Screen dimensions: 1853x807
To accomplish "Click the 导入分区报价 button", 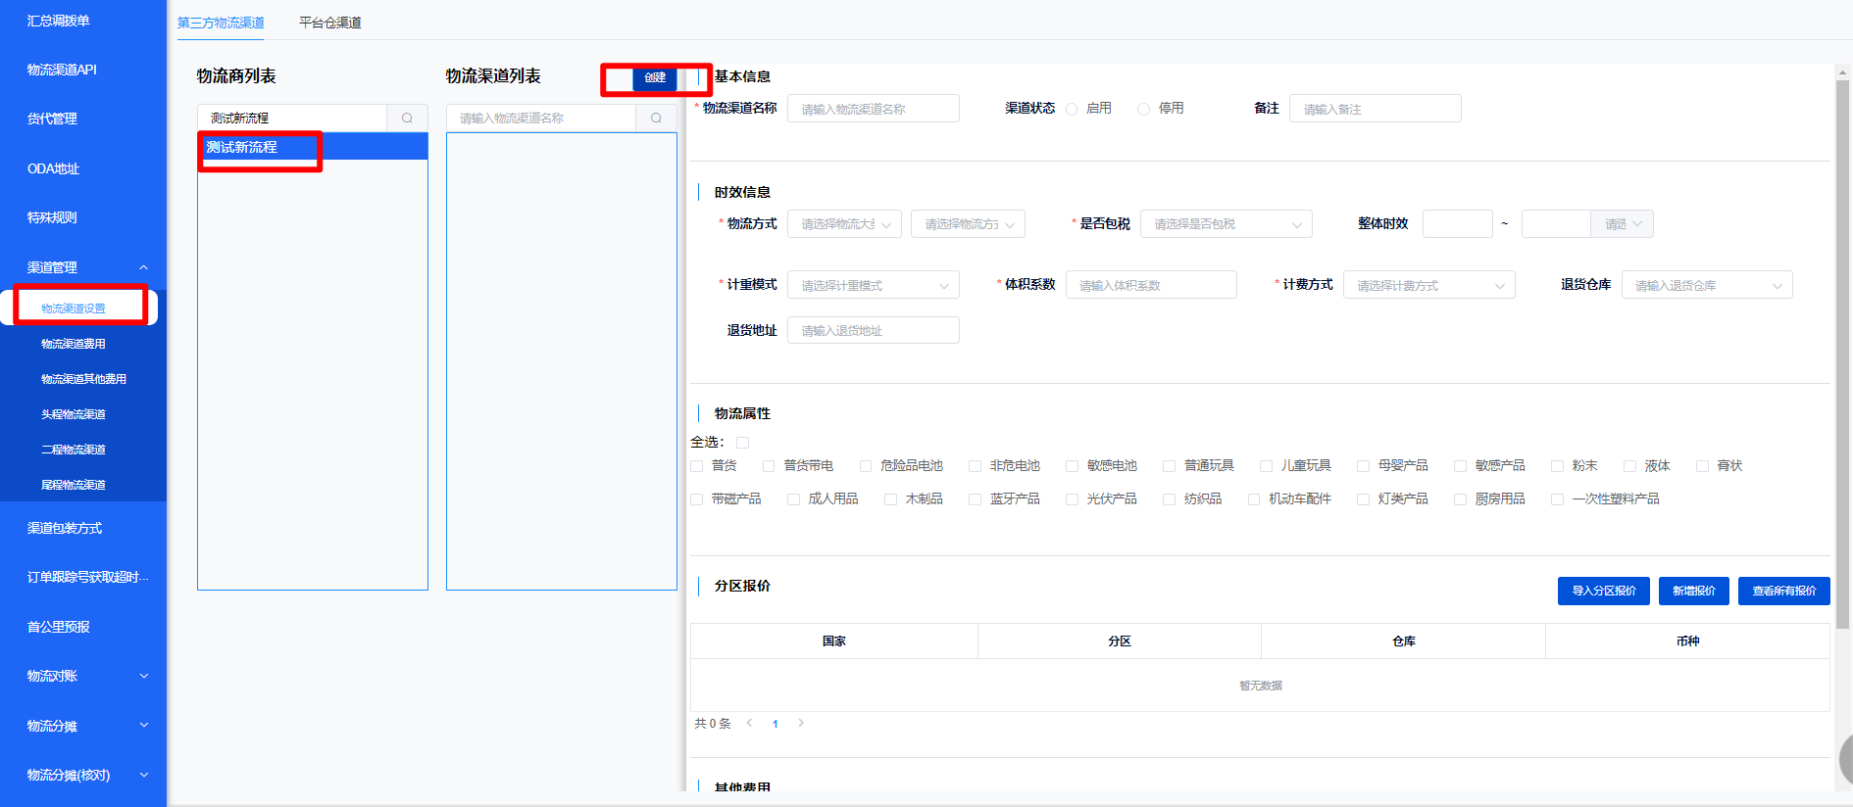I will (x=1603, y=591).
